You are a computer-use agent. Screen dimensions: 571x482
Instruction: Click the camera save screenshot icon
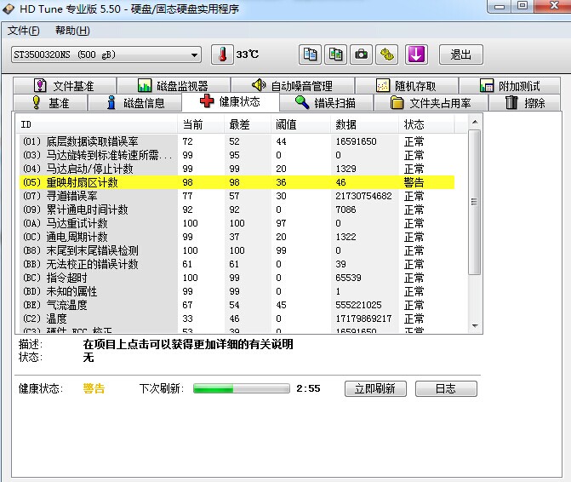click(361, 55)
